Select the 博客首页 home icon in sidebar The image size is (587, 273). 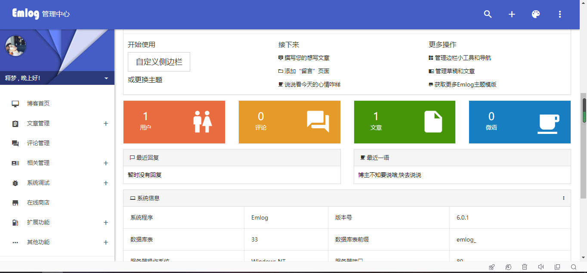[15, 103]
